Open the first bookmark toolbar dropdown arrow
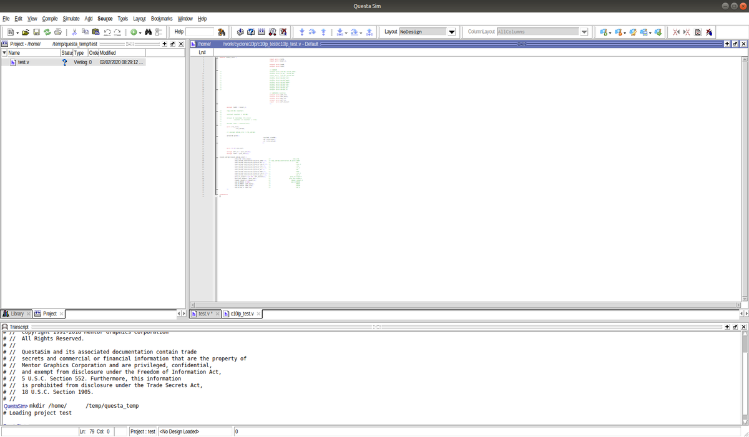 point(610,32)
